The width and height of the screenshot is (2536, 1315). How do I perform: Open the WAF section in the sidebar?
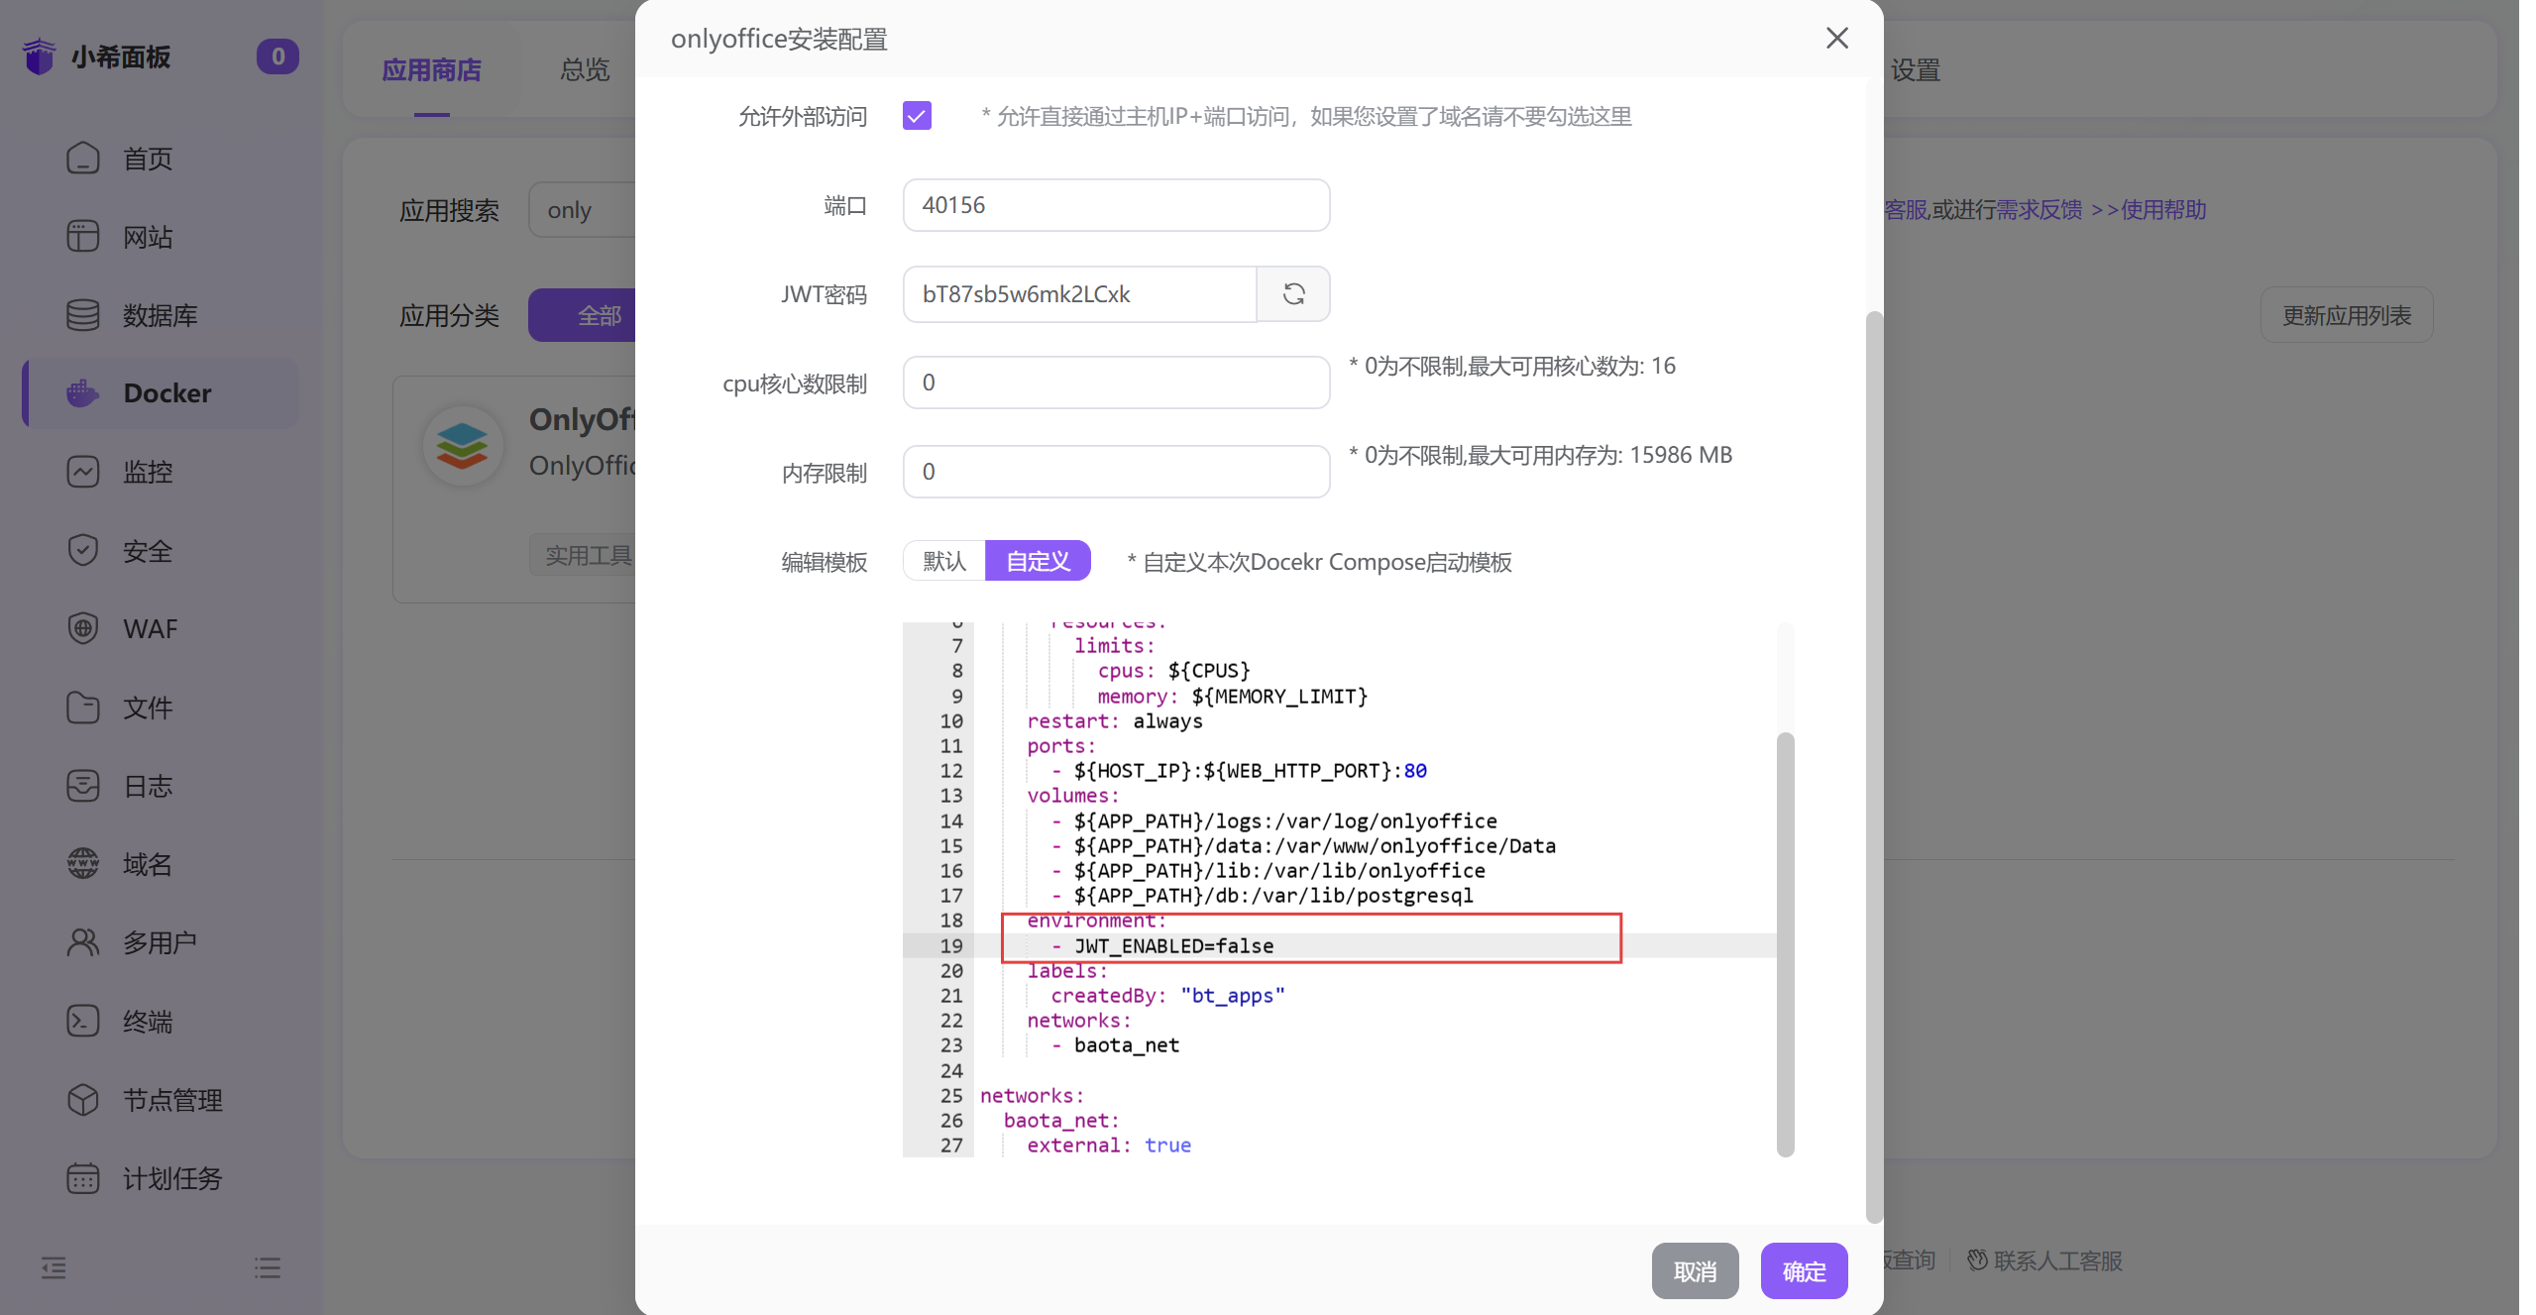click(x=150, y=628)
